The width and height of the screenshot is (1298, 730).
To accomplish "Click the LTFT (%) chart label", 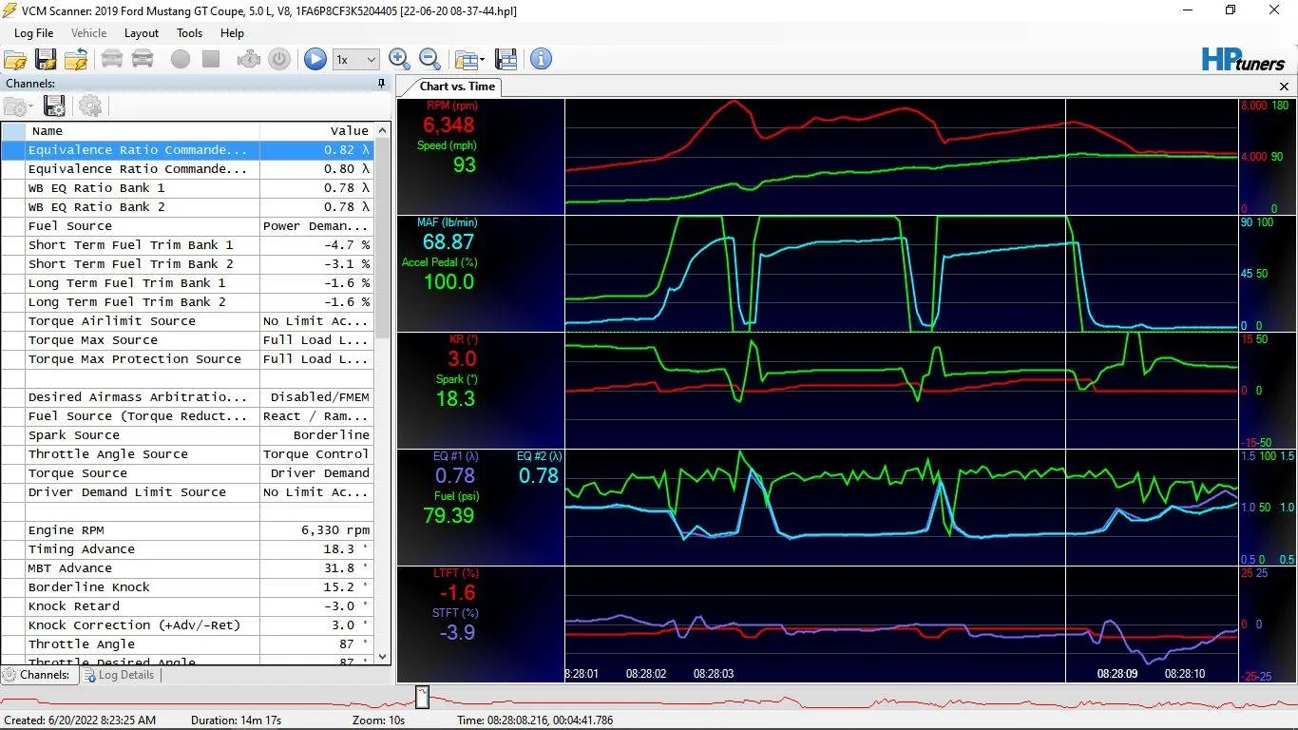I will point(456,573).
